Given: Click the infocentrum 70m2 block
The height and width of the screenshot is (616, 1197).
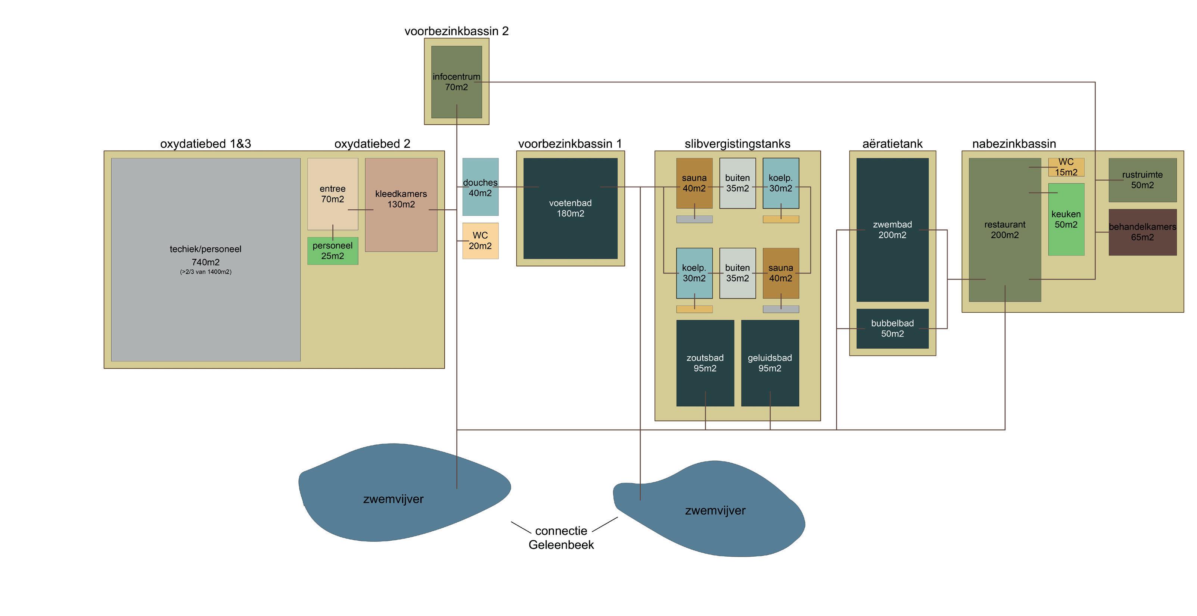Looking at the screenshot, I should tap(456, 82).
